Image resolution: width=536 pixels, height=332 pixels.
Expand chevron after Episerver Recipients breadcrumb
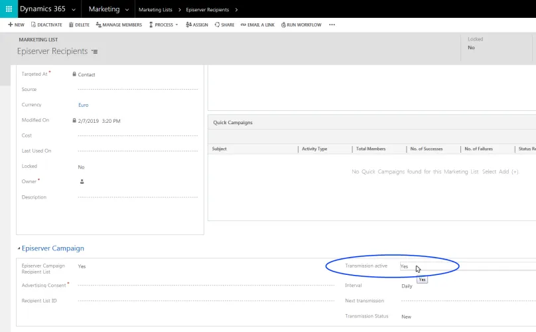click(236, 10)
